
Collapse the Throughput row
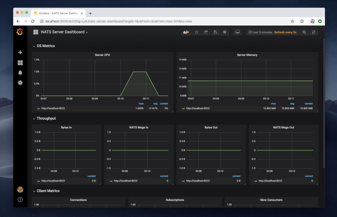[44, 119]
